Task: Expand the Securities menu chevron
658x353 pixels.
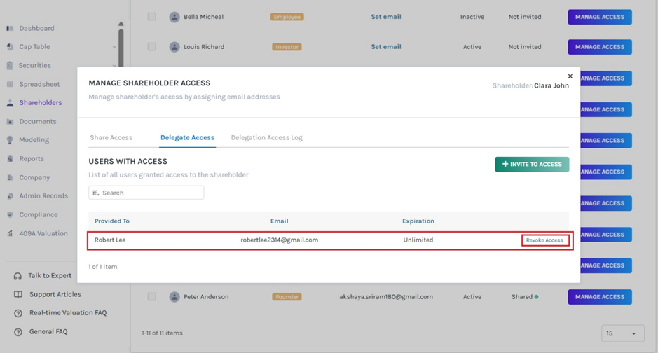Action: tap(114, 65)
